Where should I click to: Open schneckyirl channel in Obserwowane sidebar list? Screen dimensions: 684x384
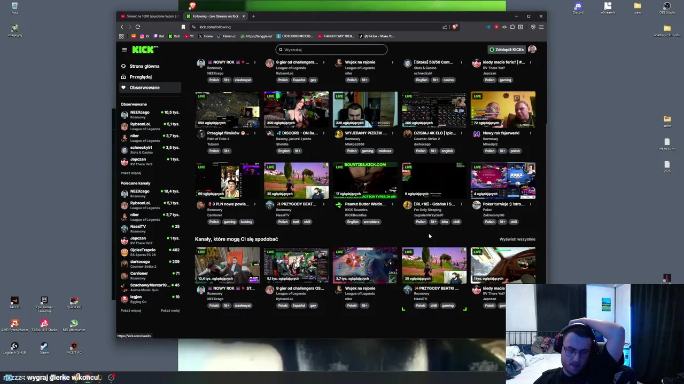150,150
